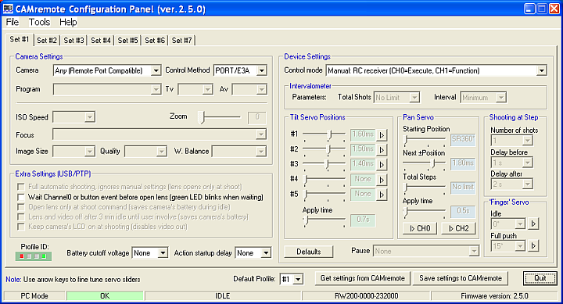
Task: Open the Tools menu
Action: tap(39, 22)
